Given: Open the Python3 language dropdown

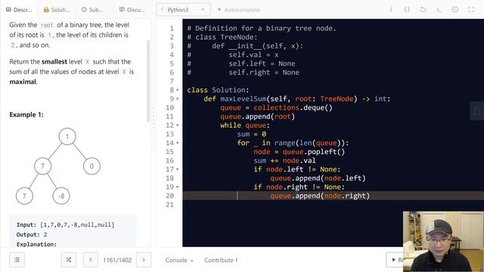Looking at the screenshot, I should (183, 10).
